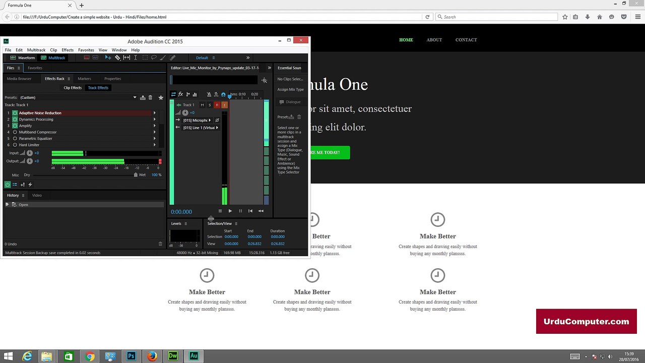Image resolution: width=645 pixels, height=363 pixels.
Task: Enable the Multiband Compressor effect
Action: tap(15, 132)
